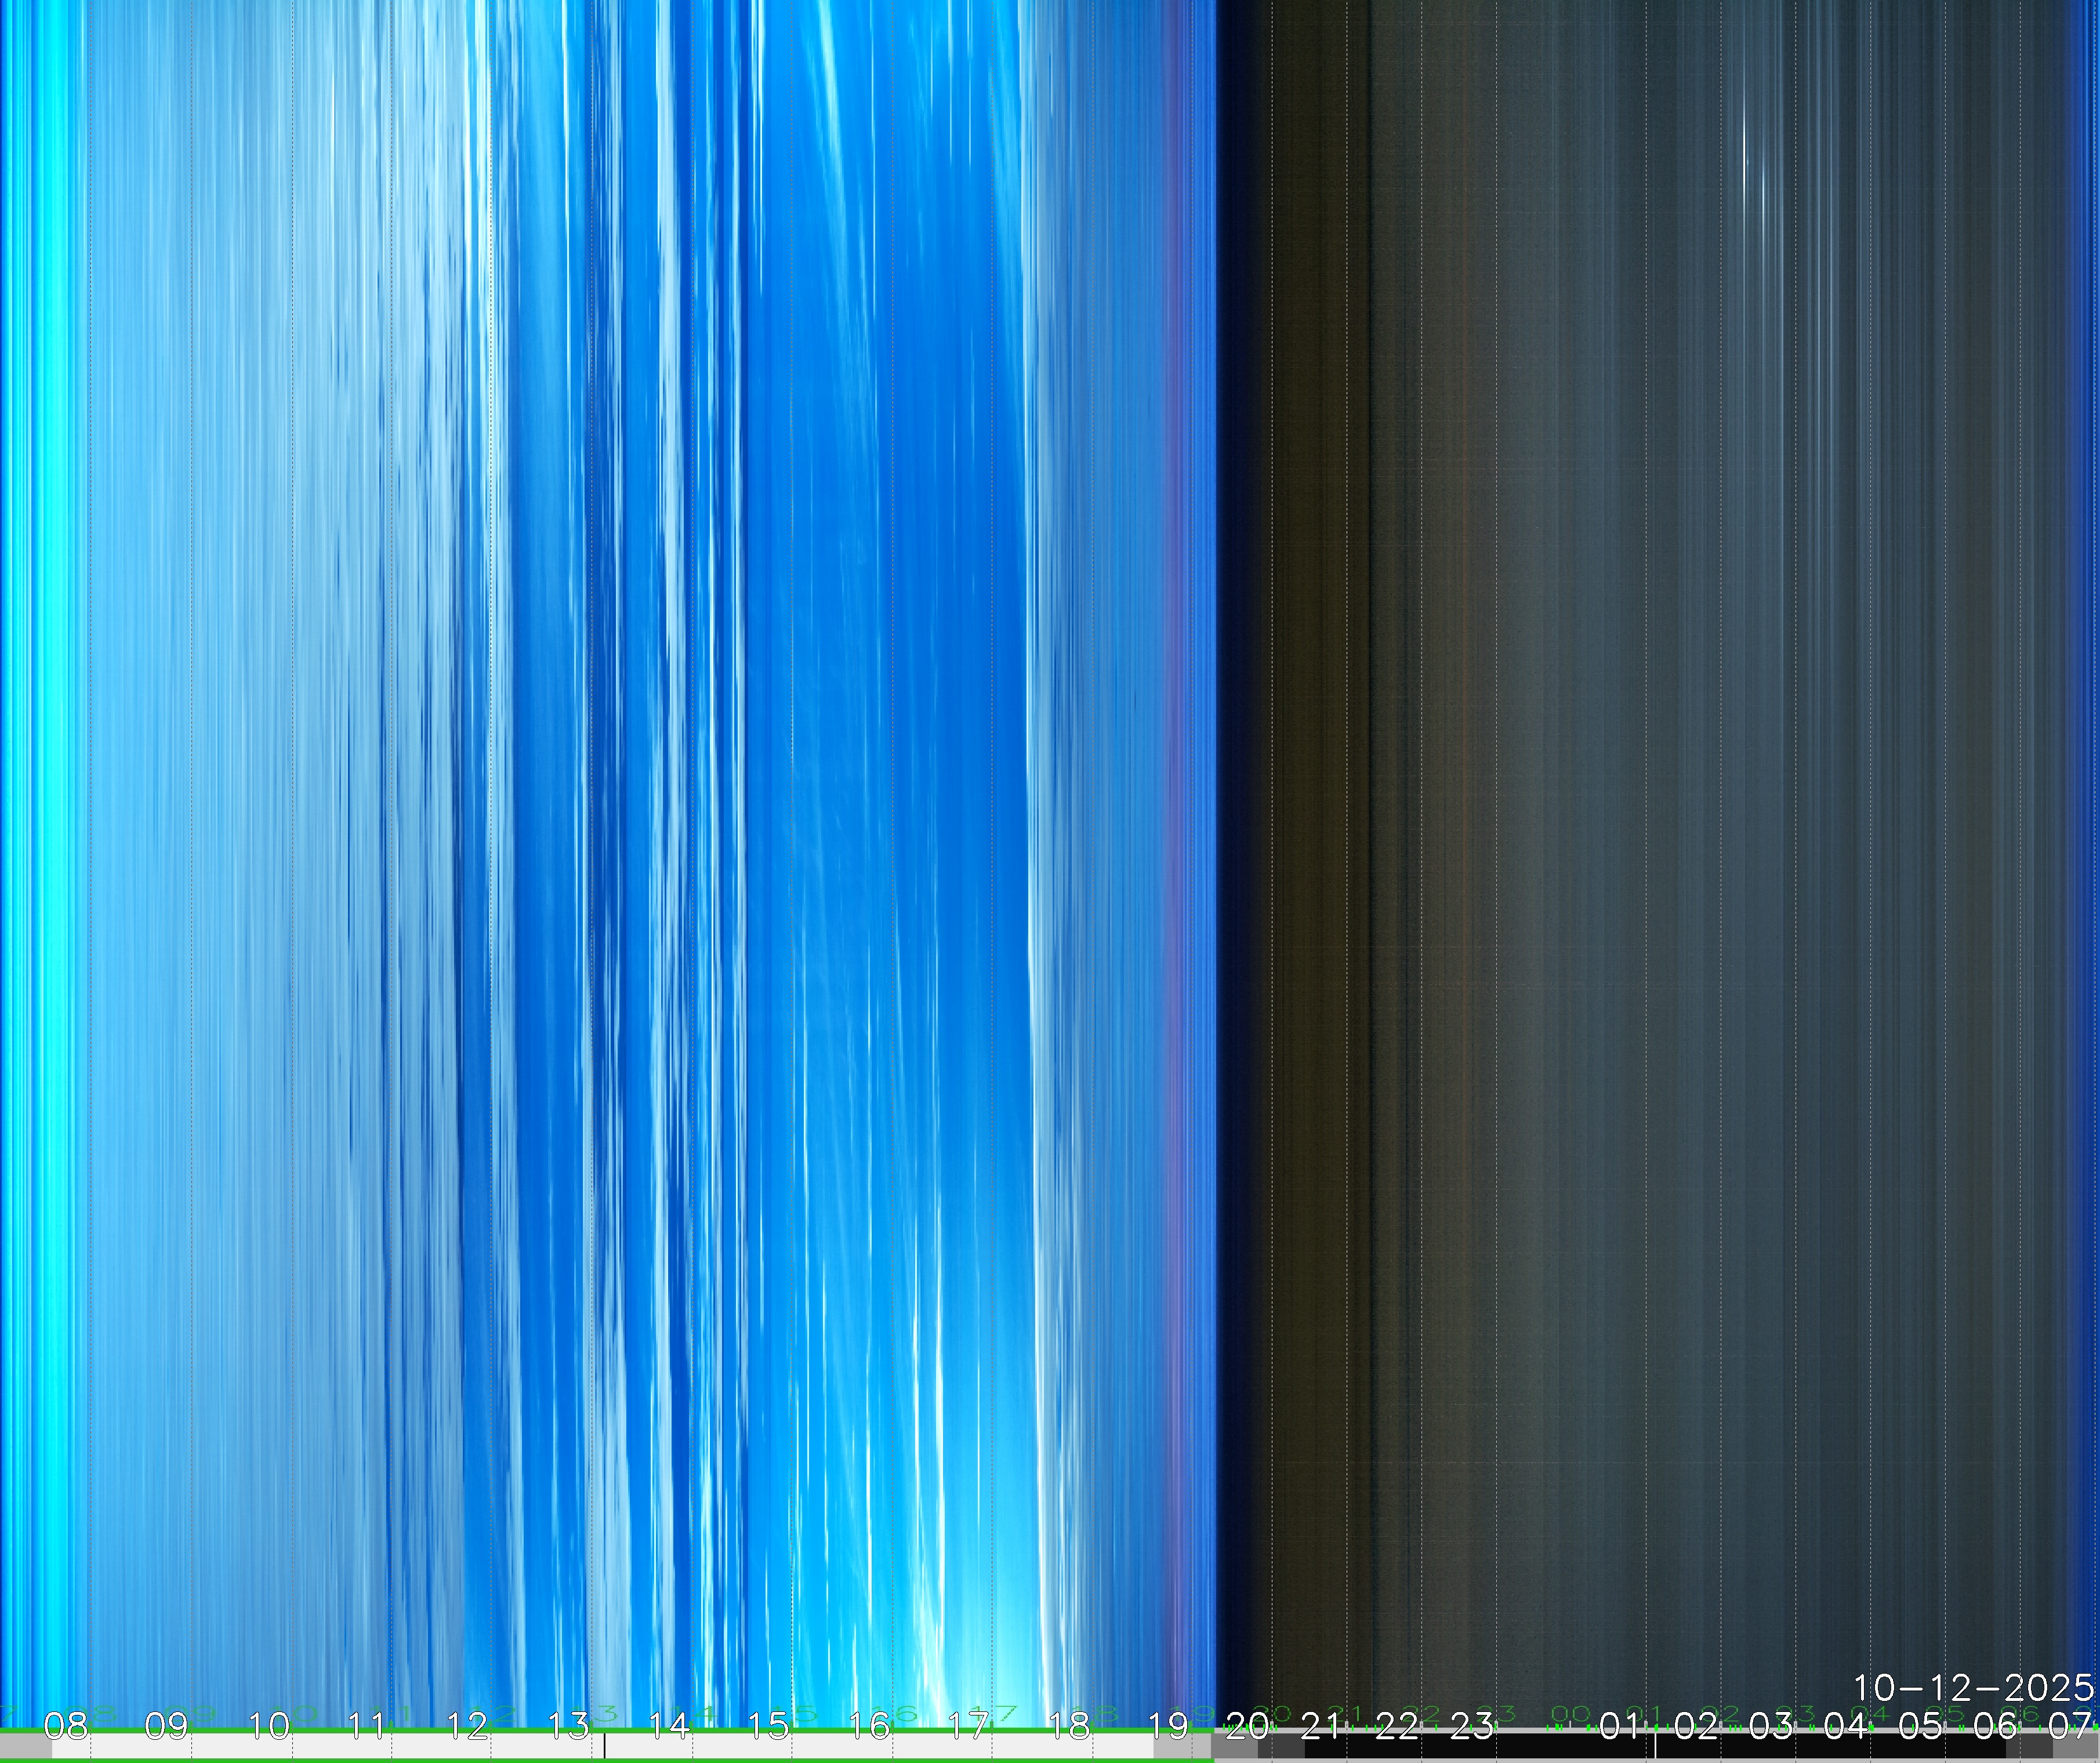The image size is (2100, 1763).
Task: Click the bright cyan band near left edge
Action: coord(50,800)
